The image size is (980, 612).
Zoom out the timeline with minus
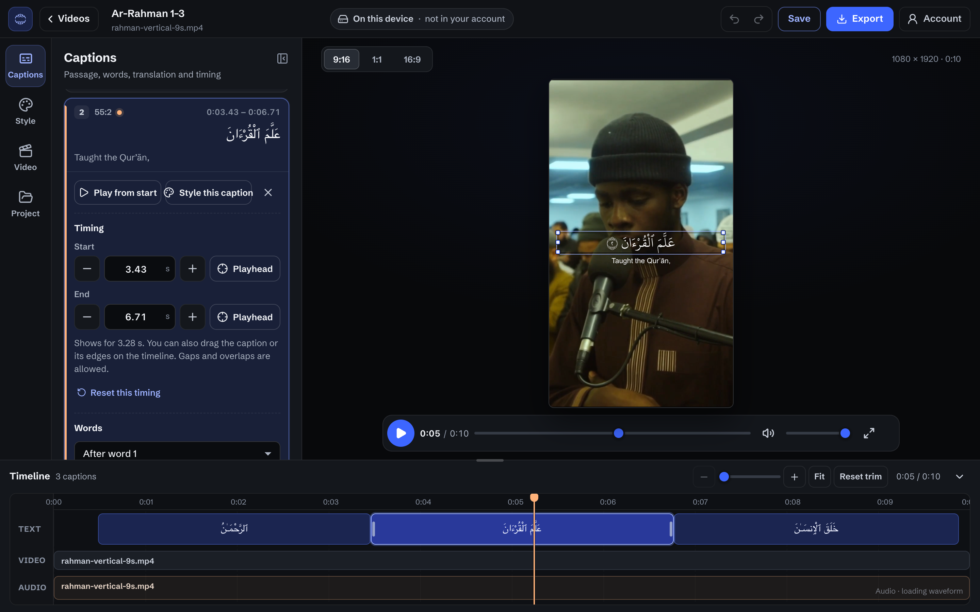pyautogui.click(x=704, y=476)
